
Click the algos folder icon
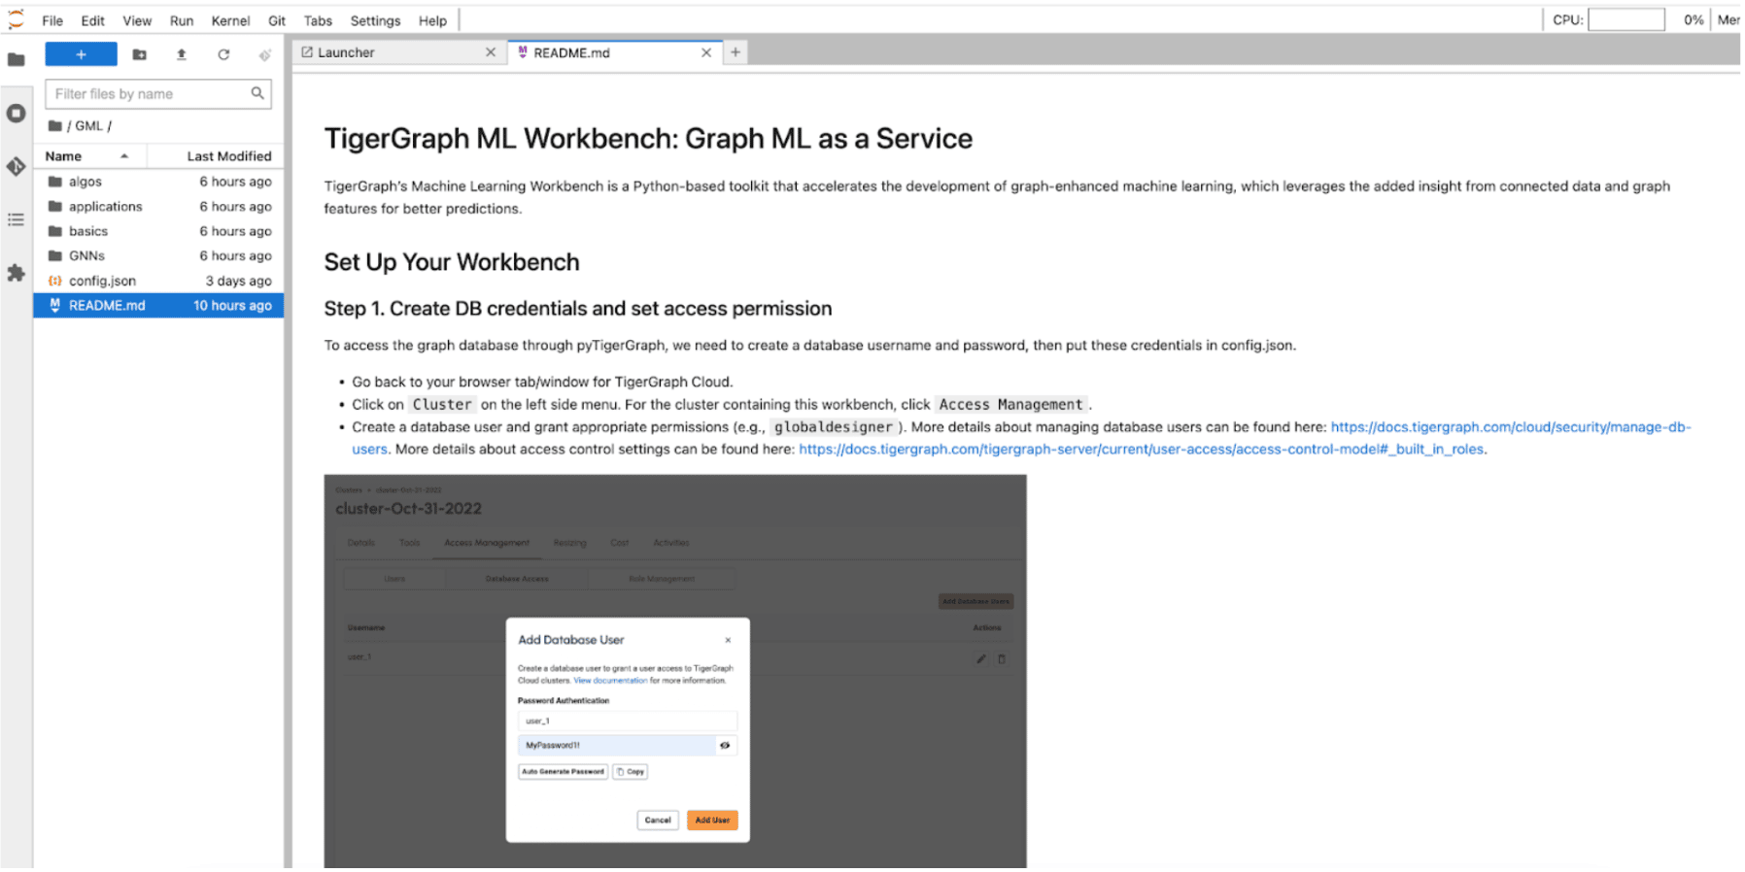click(x=55, y=182)
